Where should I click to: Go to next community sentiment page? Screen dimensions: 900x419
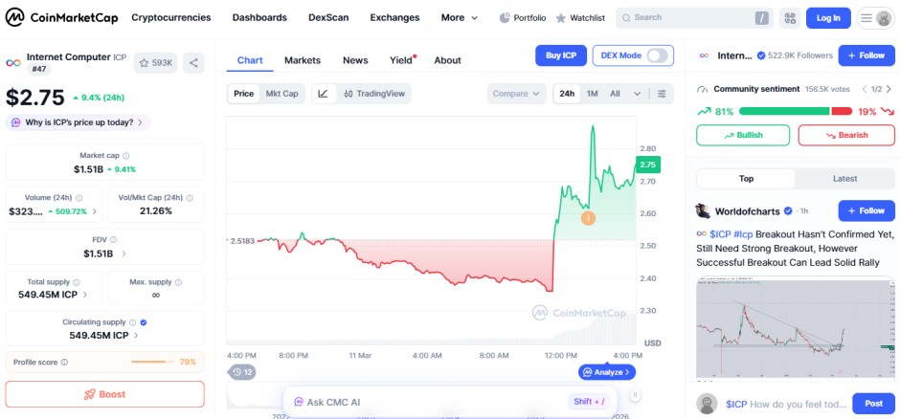coord(889,89)
